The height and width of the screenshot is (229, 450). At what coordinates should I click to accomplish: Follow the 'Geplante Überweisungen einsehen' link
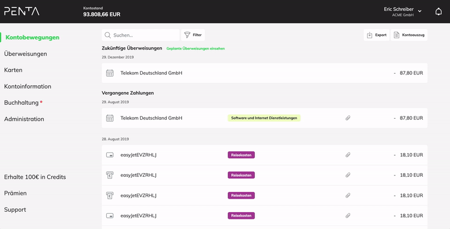click(195, 49)
